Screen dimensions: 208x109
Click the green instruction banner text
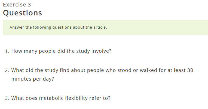(58, 27)
